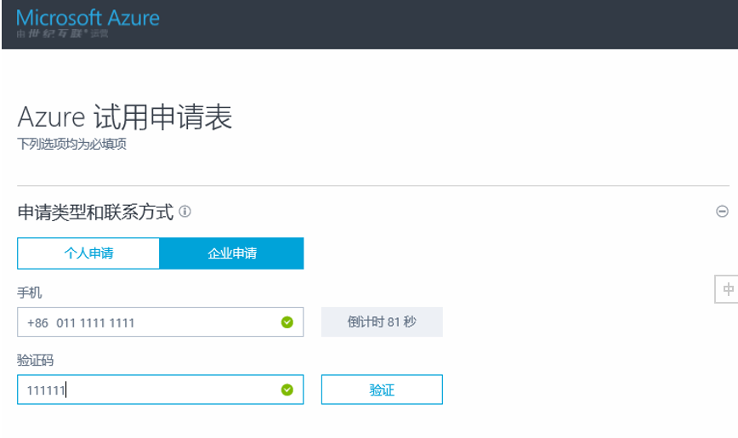
Task: Click the 倒计时 countdown button
Action: point(382,322)
